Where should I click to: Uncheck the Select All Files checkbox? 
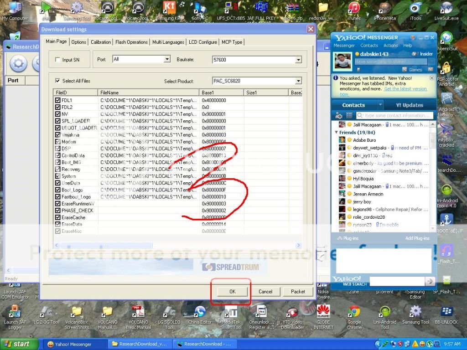tap(57, 81)
